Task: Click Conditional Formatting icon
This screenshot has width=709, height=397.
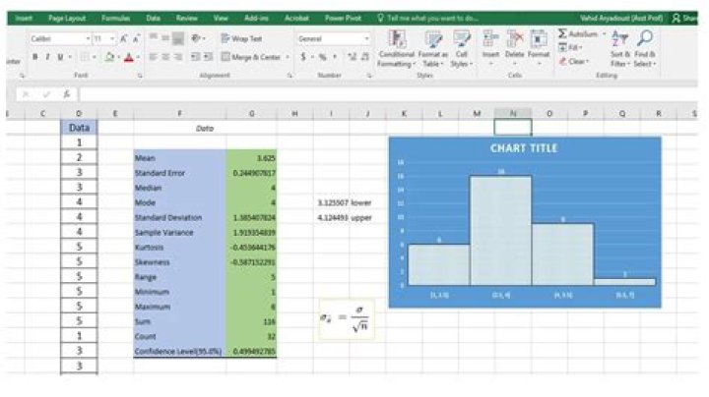Action: click(x=397, y=39)
